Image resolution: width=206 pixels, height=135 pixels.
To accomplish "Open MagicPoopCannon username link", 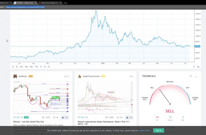I will (x=91, y=76).
